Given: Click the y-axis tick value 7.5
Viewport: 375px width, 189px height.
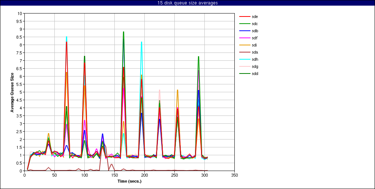Looking at the screenshot, I should (x=19, y=52).
